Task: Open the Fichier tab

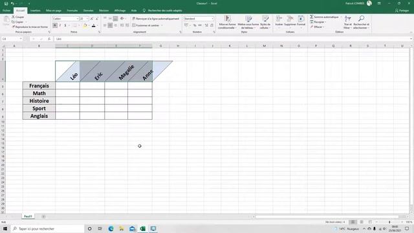Action: pos(6,10)
